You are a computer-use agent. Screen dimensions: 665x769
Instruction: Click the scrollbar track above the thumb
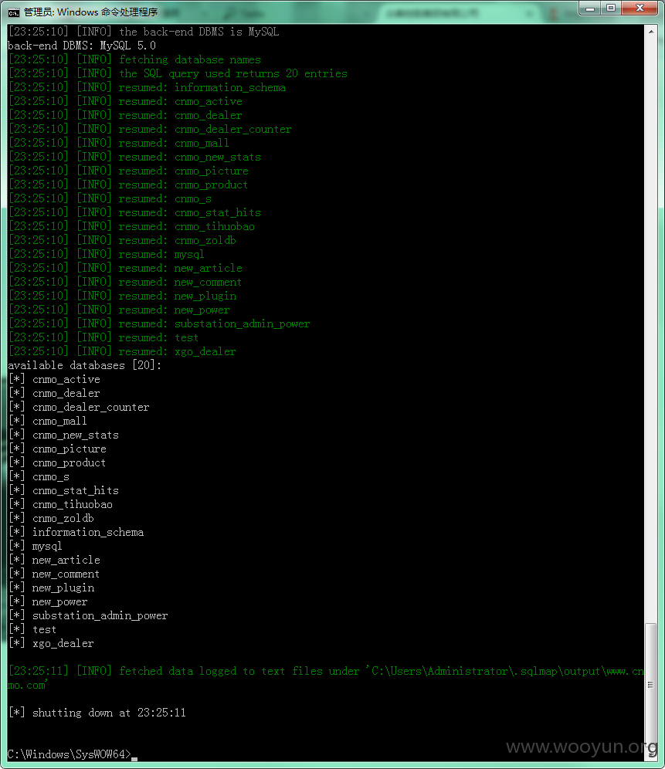[x=651, y=329]
